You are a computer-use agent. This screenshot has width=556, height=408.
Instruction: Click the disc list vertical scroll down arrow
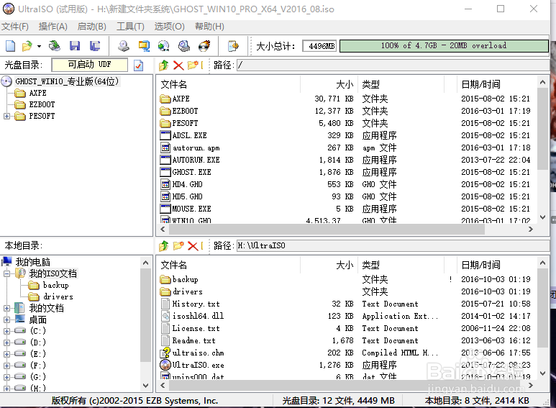click(x=542, y=217)
